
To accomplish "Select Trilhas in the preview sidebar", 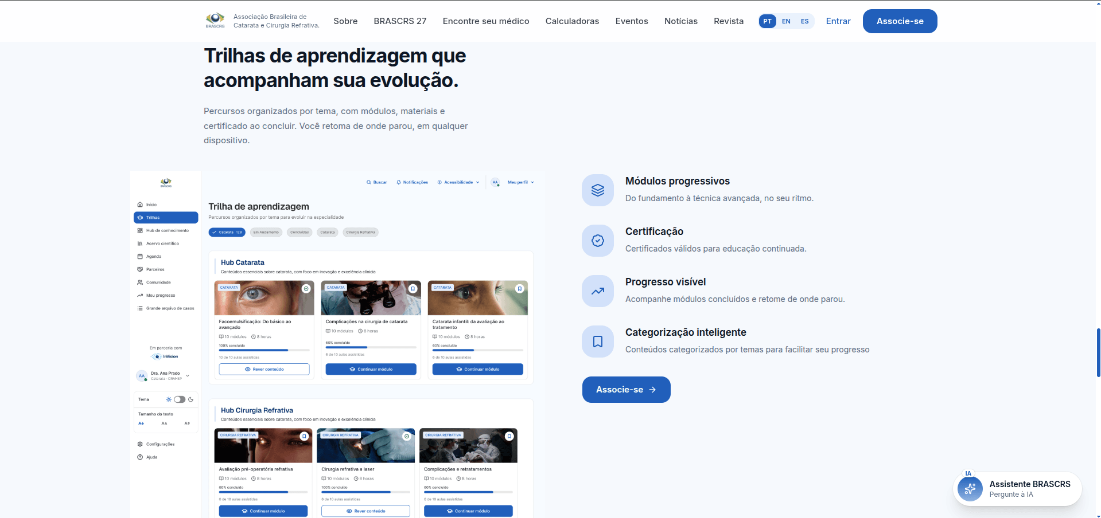I will coord(166,218).
